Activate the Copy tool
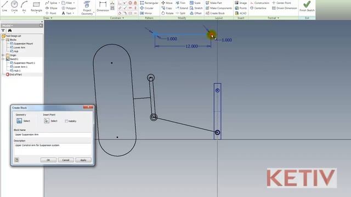Screen dimensions: 351x197 (167, 8)
